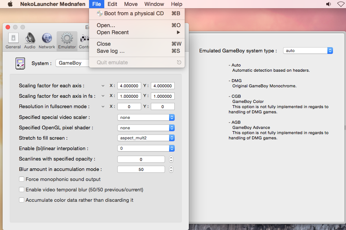Expand Scaling factor for each axis chevron

[x=103, y=85]
